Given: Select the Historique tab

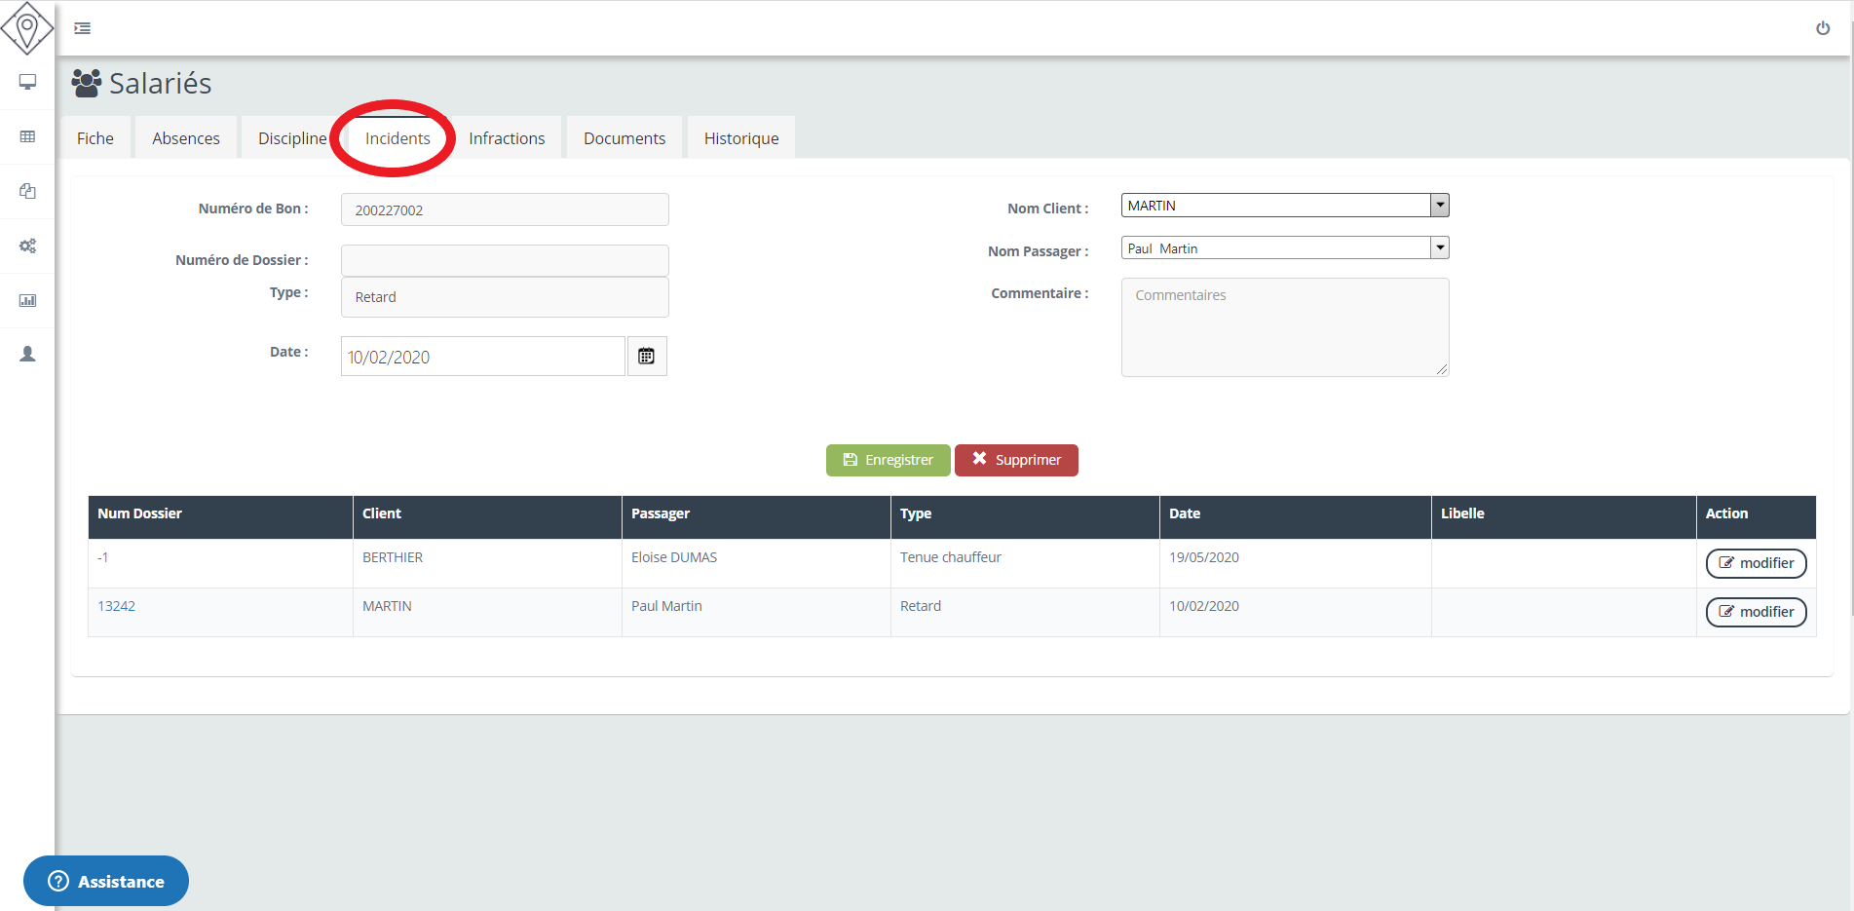Looking at the screenshot, I should click(740, 138).
